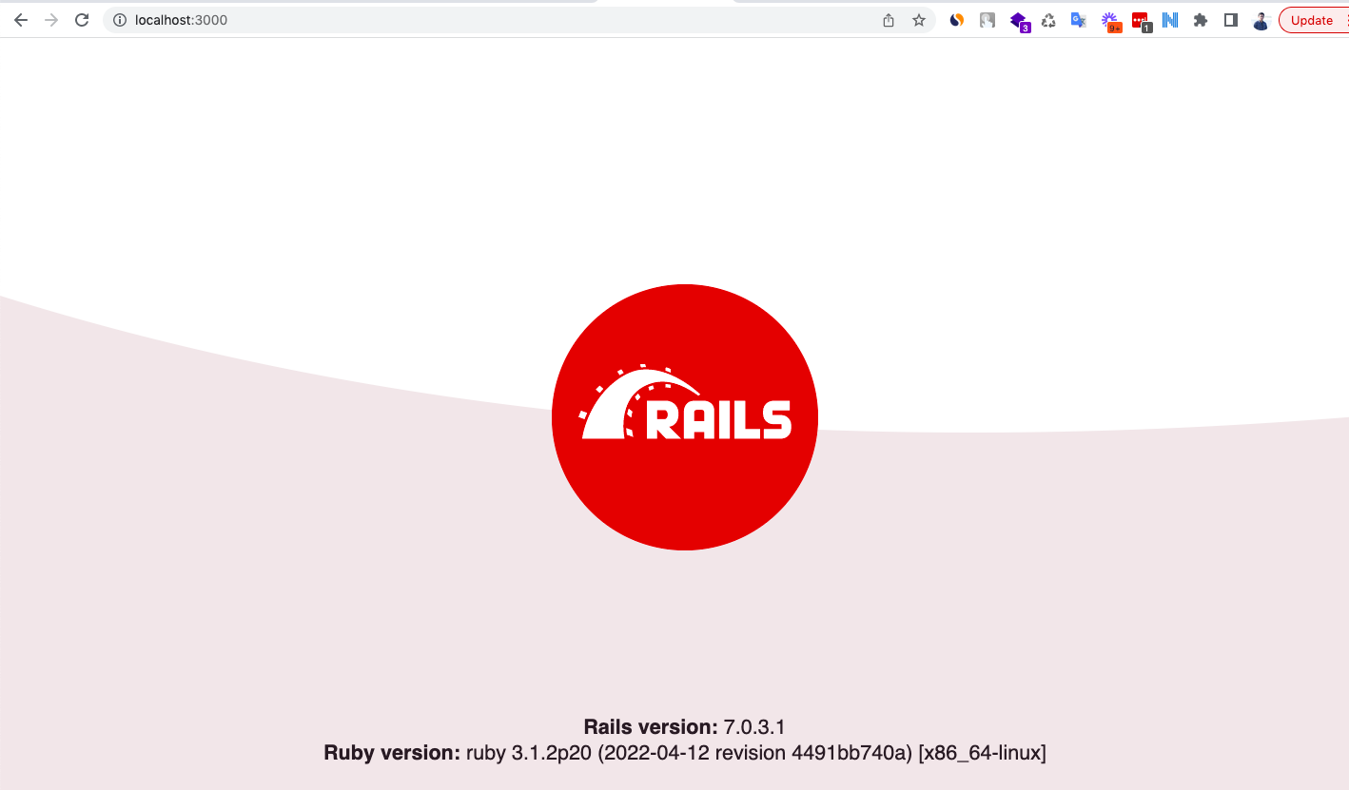Share this page via share icon
Screen dimensions: 1349x790
click(889, 20)
